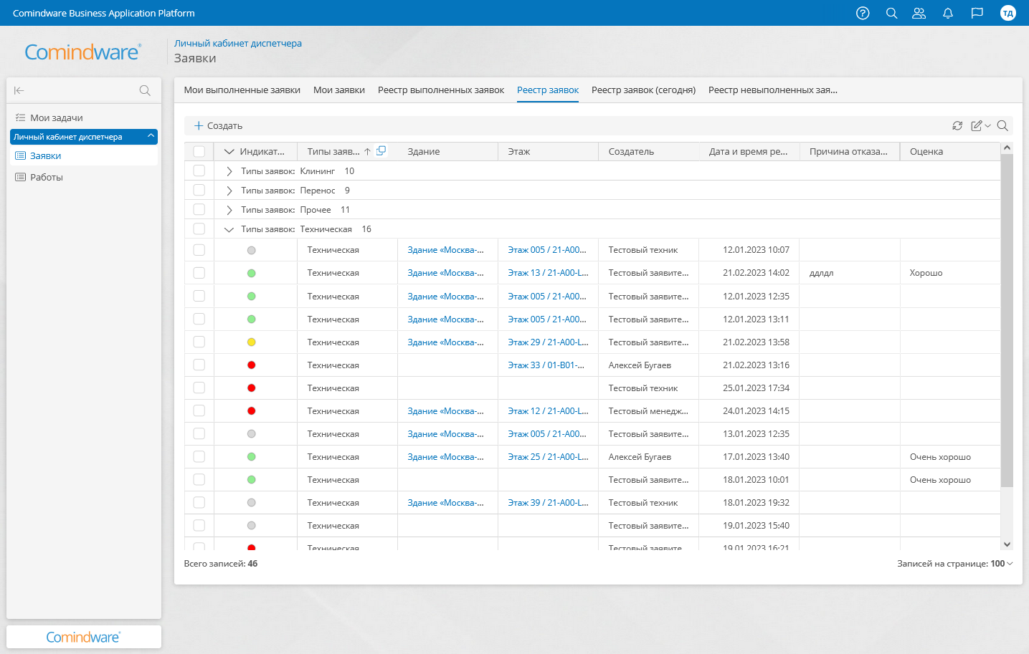Tick checkbox of Алексей Бугаев 21.02.2023 13:16 row

(199, 365)
